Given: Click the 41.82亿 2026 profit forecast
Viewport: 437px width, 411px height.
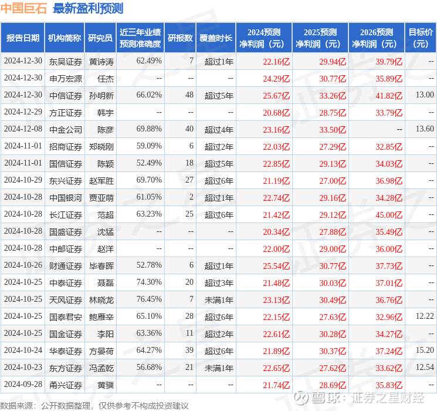Looking at the screenshot, I should [x=389, y=96].
